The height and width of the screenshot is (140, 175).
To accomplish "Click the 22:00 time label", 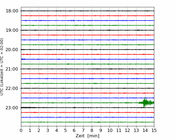I will (x=12, y=88).
